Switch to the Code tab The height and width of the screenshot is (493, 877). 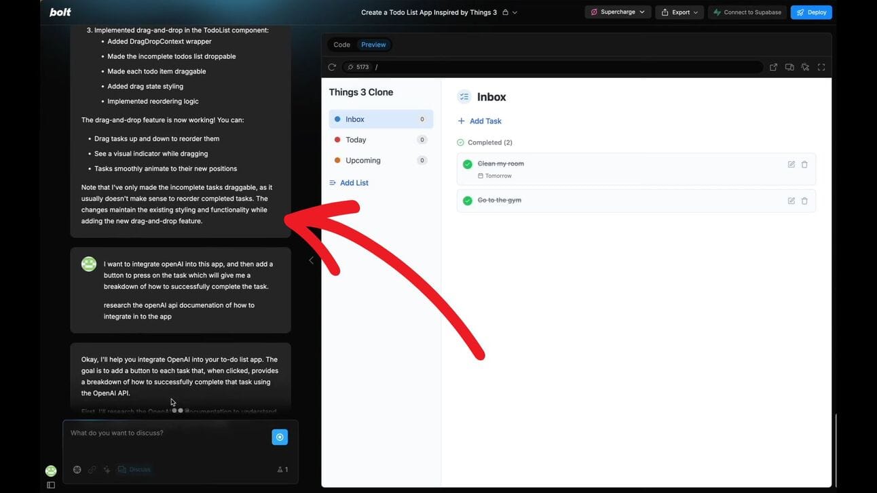[342, 45]
